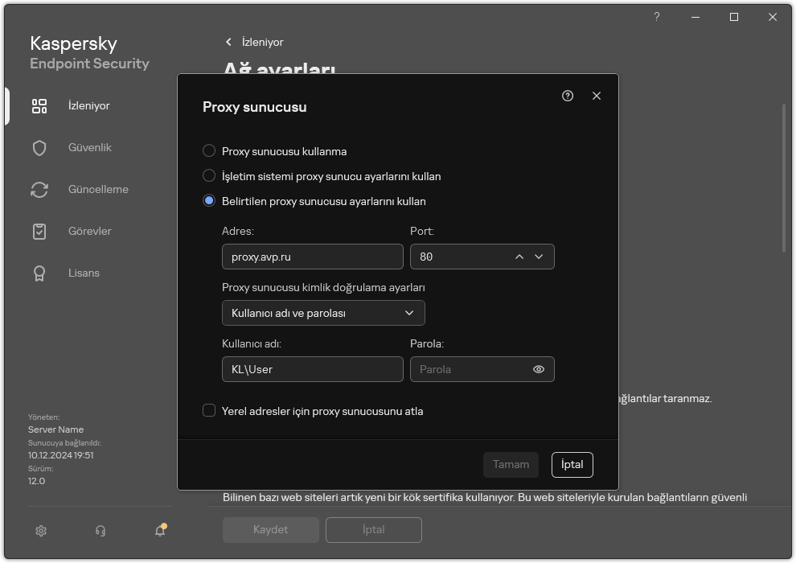Increase the Port value with up arrow

[x=519, y=256]
